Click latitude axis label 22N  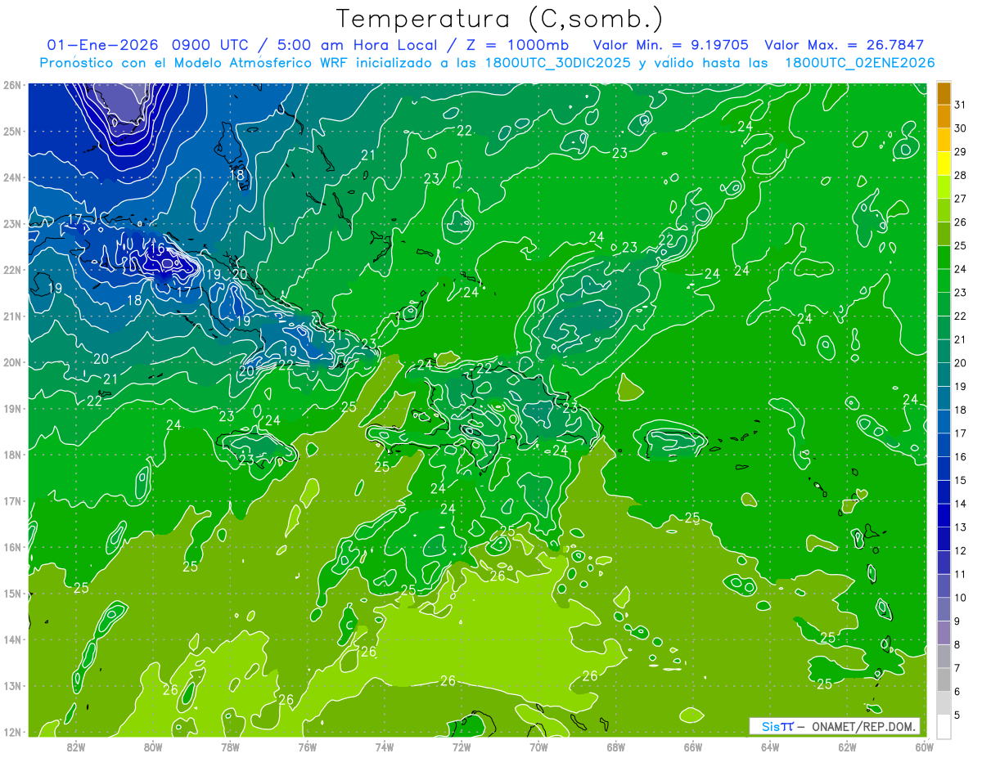[12, 270]
